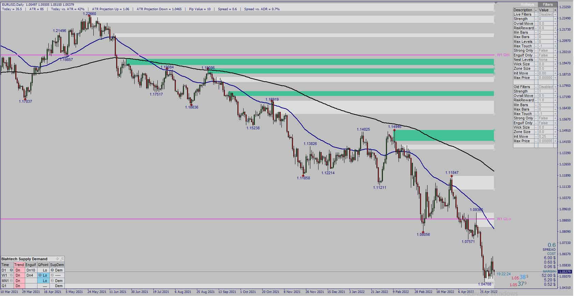Click the False value beside first Engulf Only
The width and height of the screenshot is (574, 296).
point(546,55)
